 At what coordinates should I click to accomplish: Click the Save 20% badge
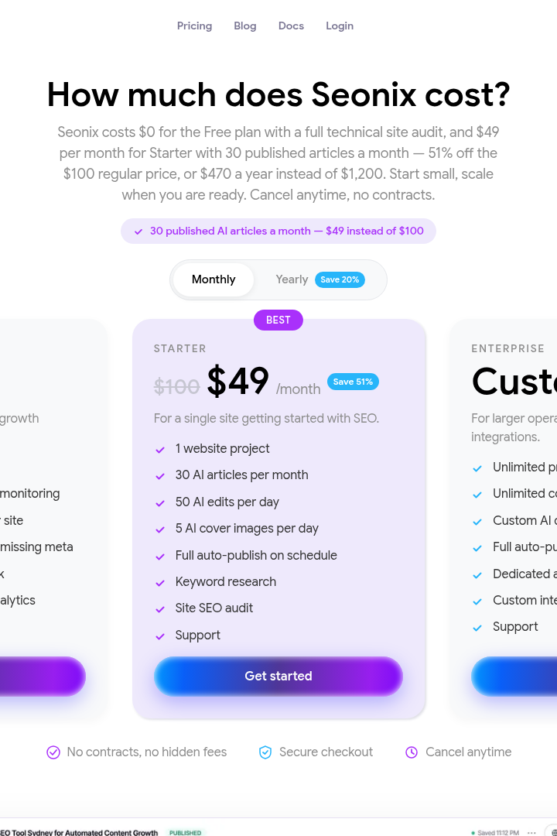[x=340, y=279]
